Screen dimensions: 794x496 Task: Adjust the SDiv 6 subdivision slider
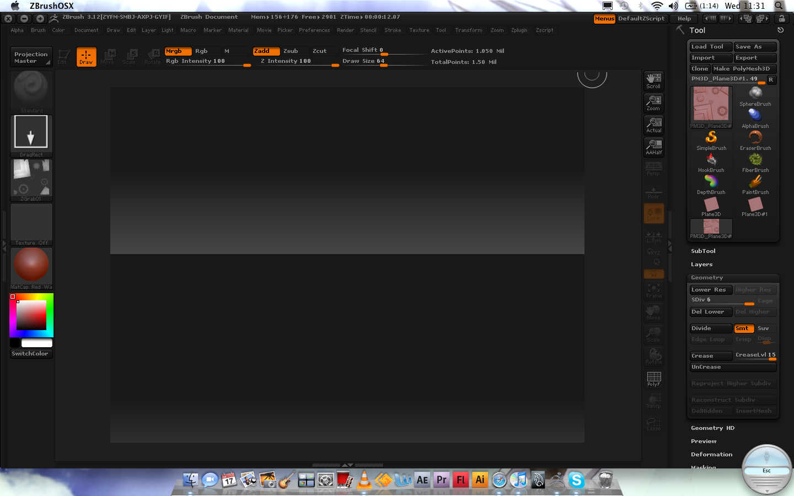tap(722, 301)
